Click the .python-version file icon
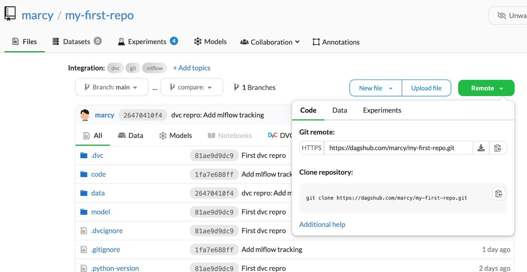Viewport: 527px width, 272px height. pos(84,268)
